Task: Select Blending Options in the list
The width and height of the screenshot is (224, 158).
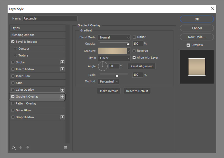Action: [x=38, y=35]
